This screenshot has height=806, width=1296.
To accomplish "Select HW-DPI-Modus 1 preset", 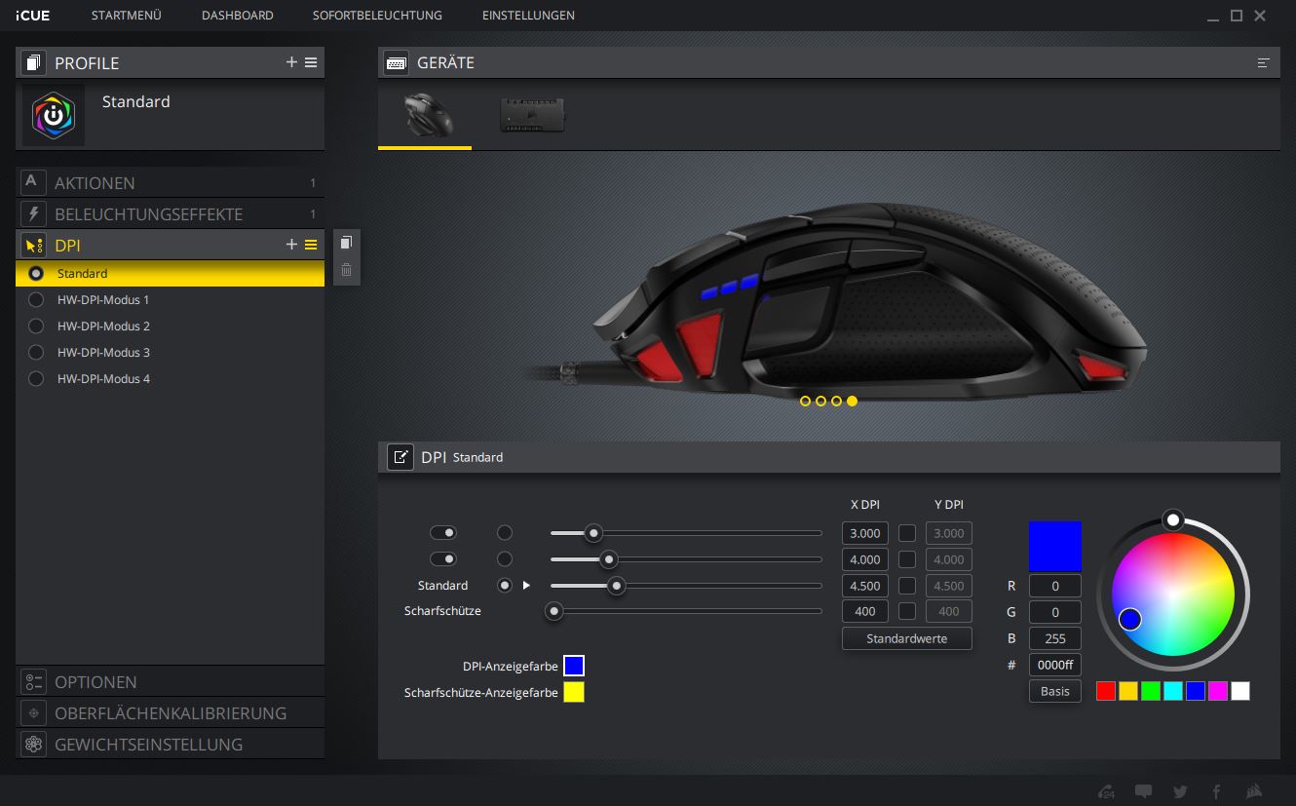I will 170,300.
